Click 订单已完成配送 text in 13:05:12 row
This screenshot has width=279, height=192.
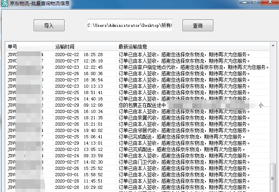[x=135, y=149]
